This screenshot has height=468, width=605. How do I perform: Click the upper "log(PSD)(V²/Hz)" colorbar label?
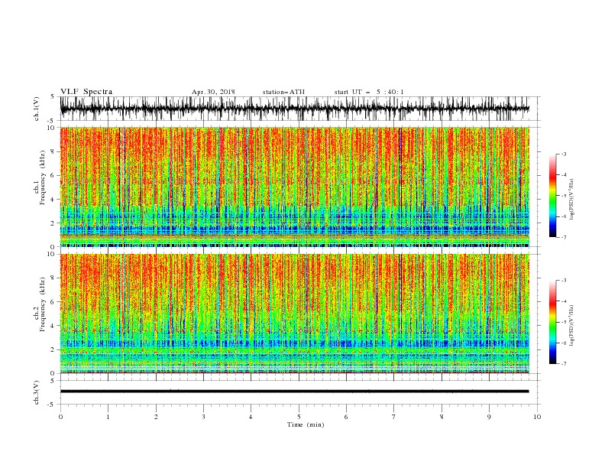[x=572, y=200]
